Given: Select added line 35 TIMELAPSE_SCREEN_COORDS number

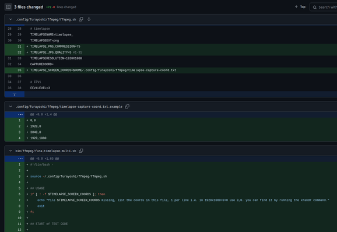Looking at the screenshot, I should coord(19,70).
